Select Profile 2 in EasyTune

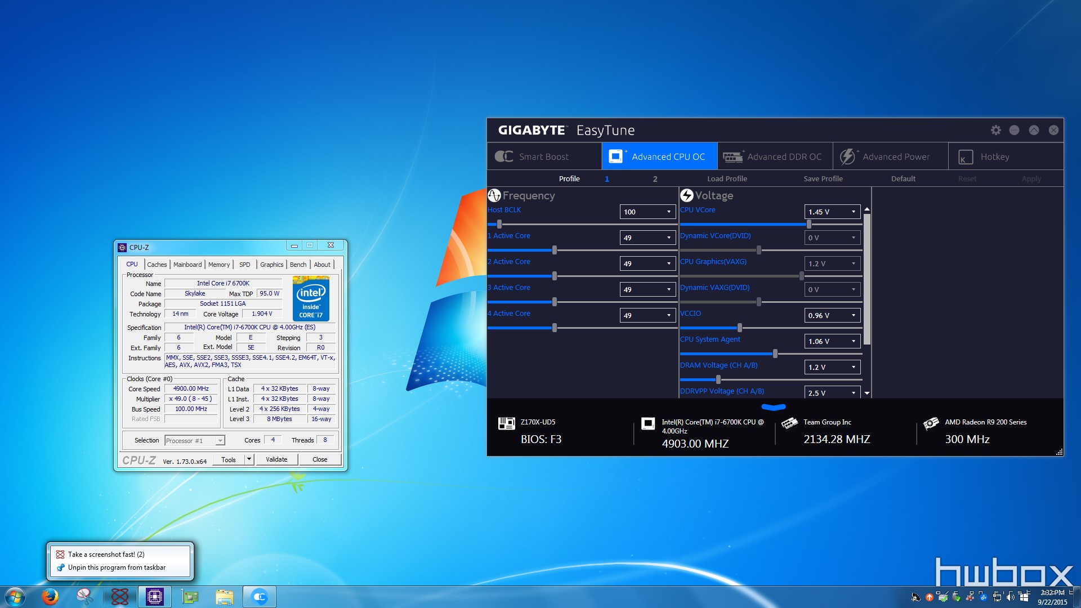point(655,178)
